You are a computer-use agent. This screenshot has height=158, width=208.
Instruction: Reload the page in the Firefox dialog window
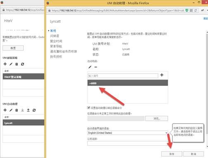pyautogui.click(x=196, y=10)
